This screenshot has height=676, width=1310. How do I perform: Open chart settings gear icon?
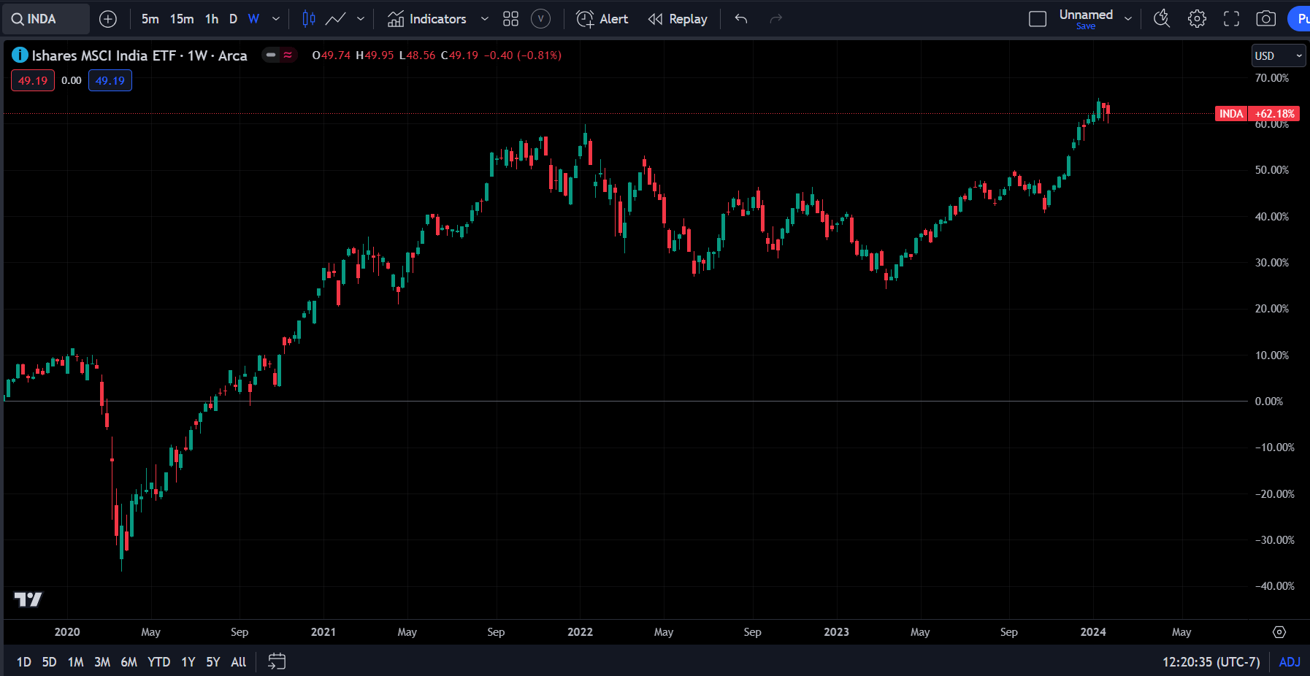point(1197,19)
